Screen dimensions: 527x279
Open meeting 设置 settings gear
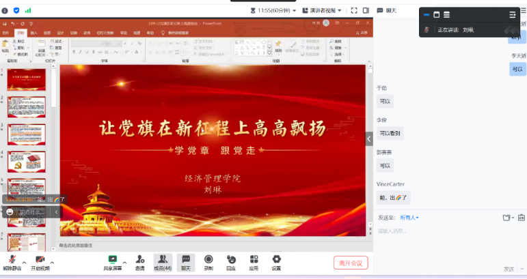pyautogui.click(x=276, y=261)
